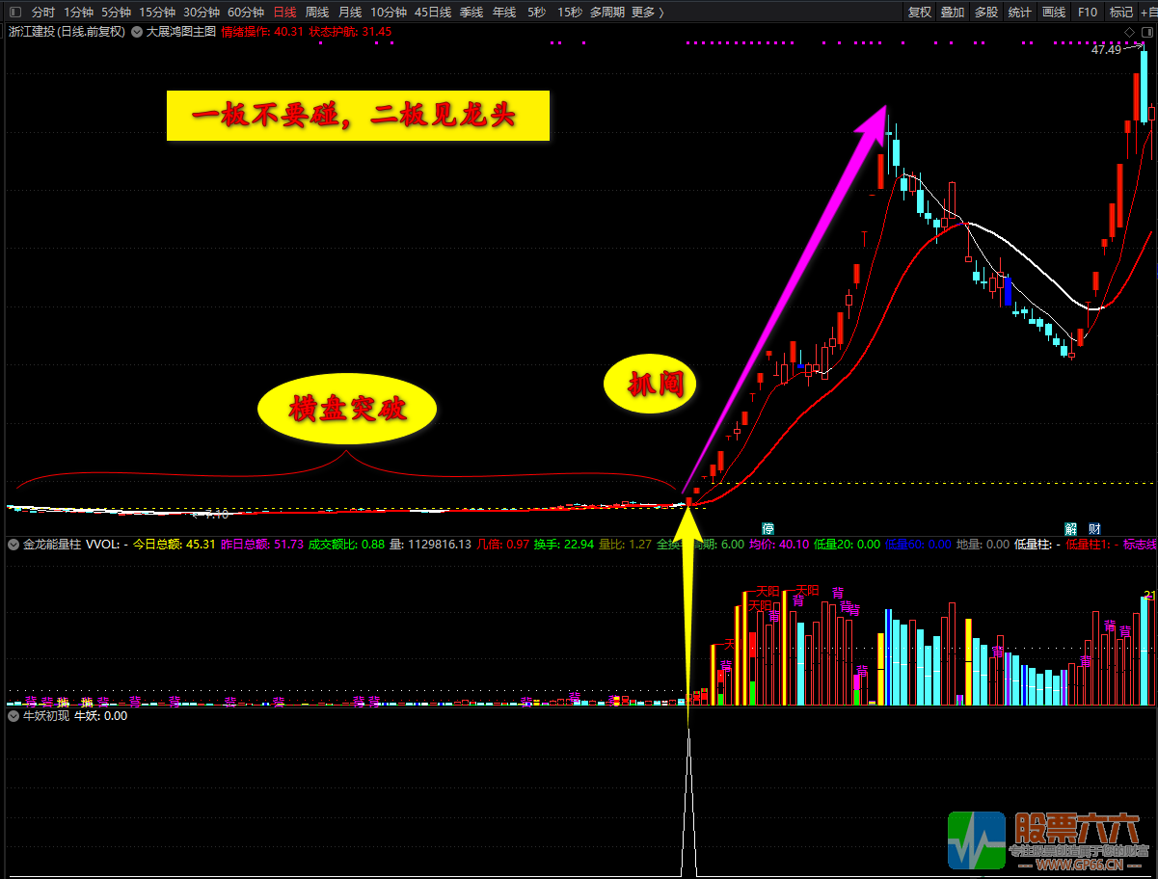Expand the 大展鸿图主图 indicator dropdown
The height and width of the screenshot is (879, 1158).
pos(137,32)
